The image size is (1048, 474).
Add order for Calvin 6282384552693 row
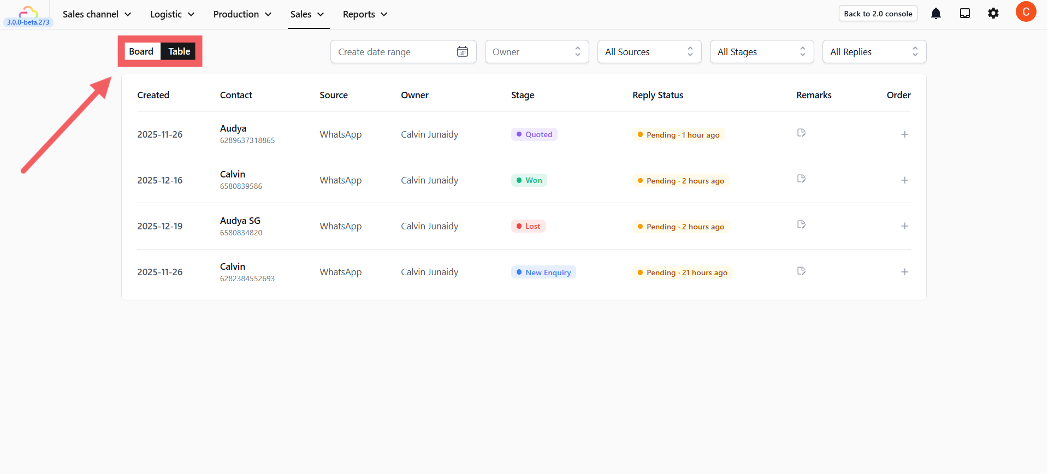(904, 272)
